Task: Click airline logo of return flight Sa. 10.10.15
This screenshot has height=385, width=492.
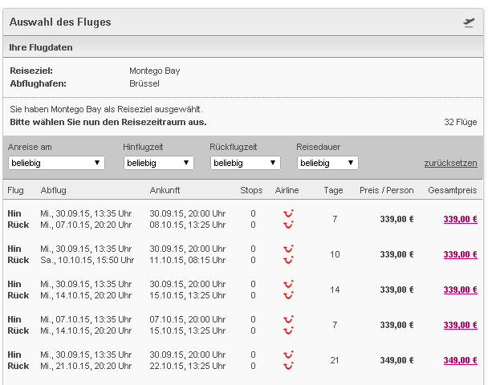Action: [288, 260]
